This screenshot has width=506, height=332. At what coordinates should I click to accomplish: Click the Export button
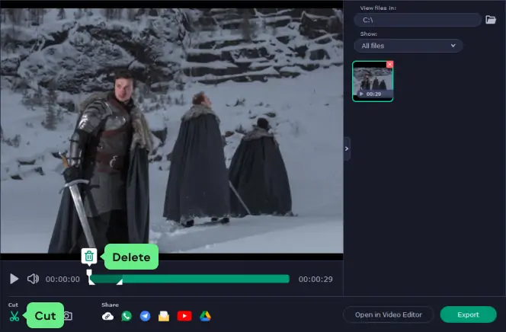tap(468, 314)
